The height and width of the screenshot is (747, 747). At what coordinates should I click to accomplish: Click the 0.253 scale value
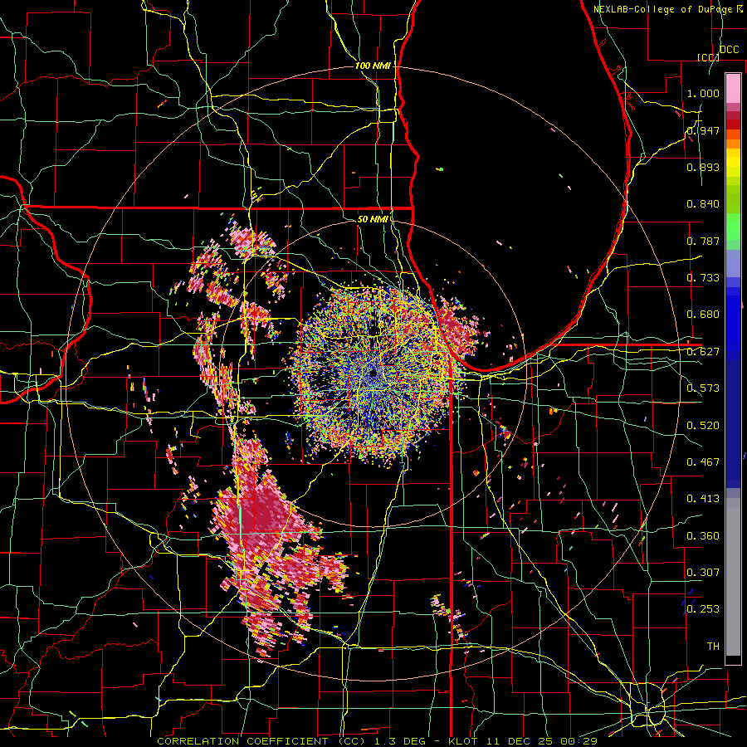[x=703, y=609]
